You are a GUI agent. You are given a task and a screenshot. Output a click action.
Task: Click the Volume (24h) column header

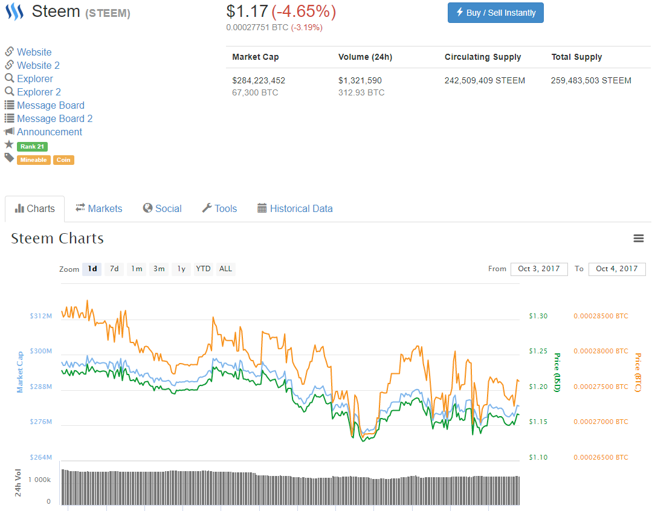(x=365, y=57)
